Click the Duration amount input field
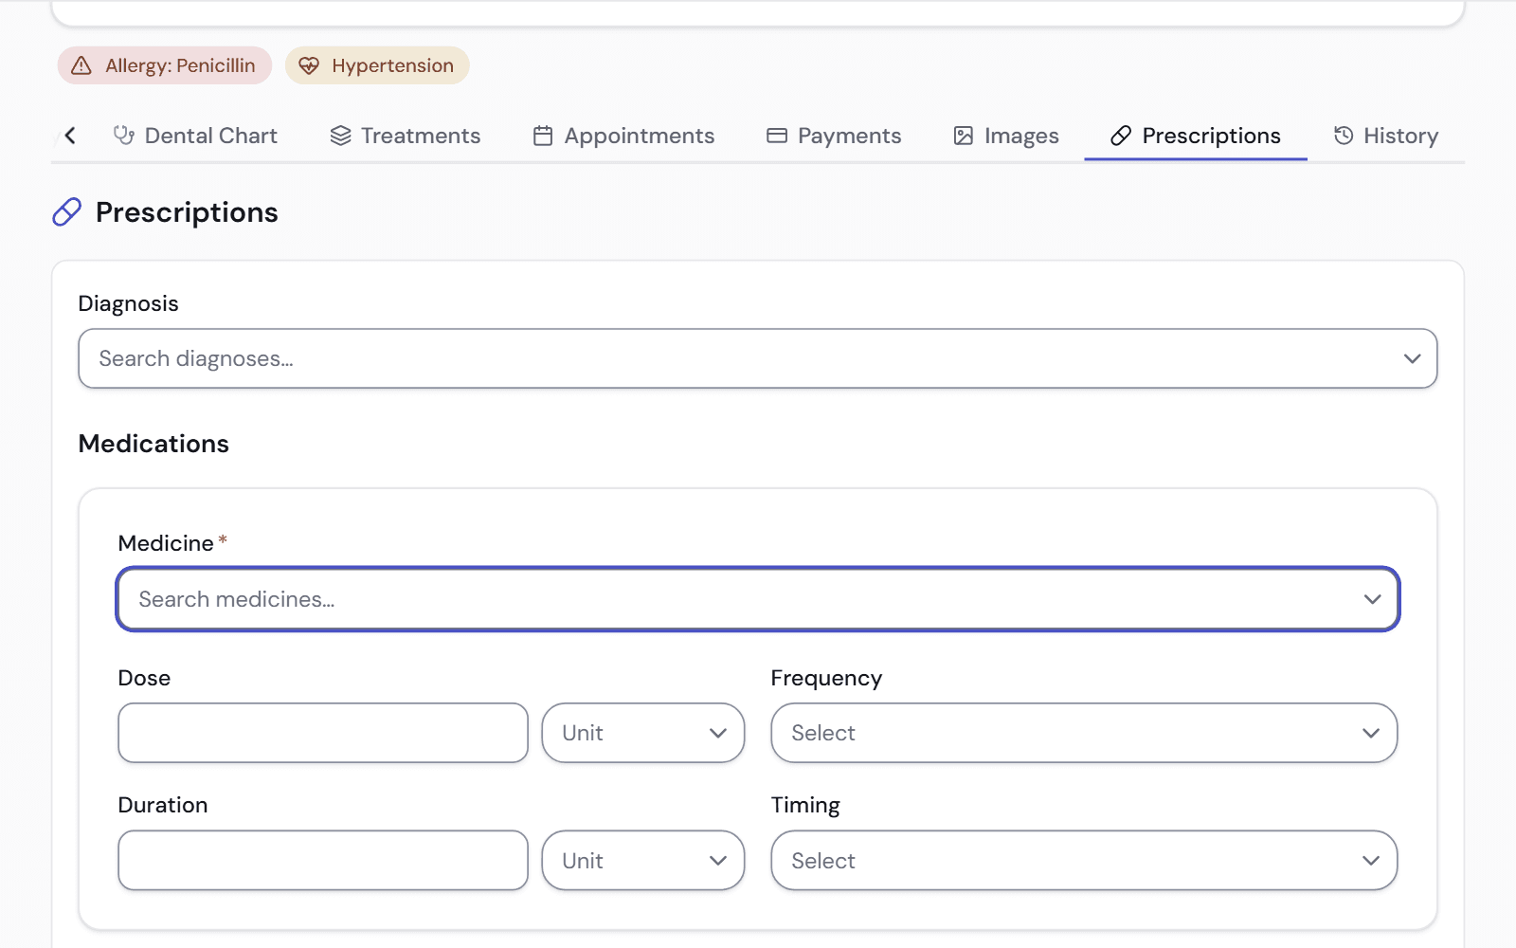The width and height of the screenshot is (1516, 948). pyautogui.click(x=323, y=861)
